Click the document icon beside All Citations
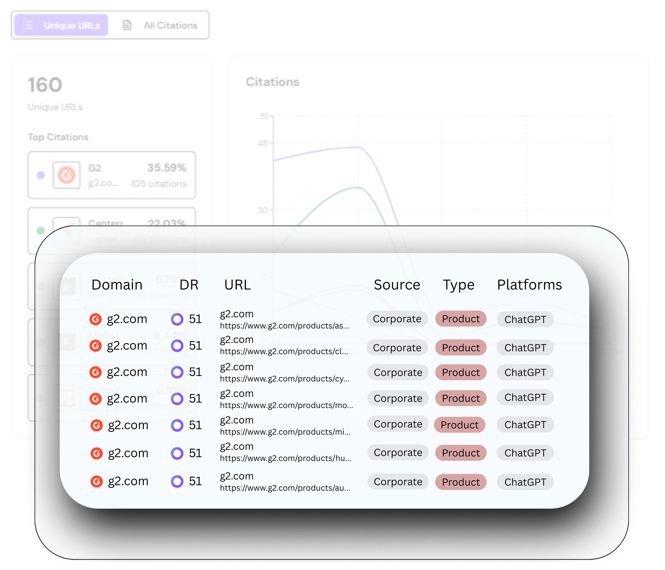Viewport: 665px width, 570px height. pyautogui.click(x=127, y=25)
